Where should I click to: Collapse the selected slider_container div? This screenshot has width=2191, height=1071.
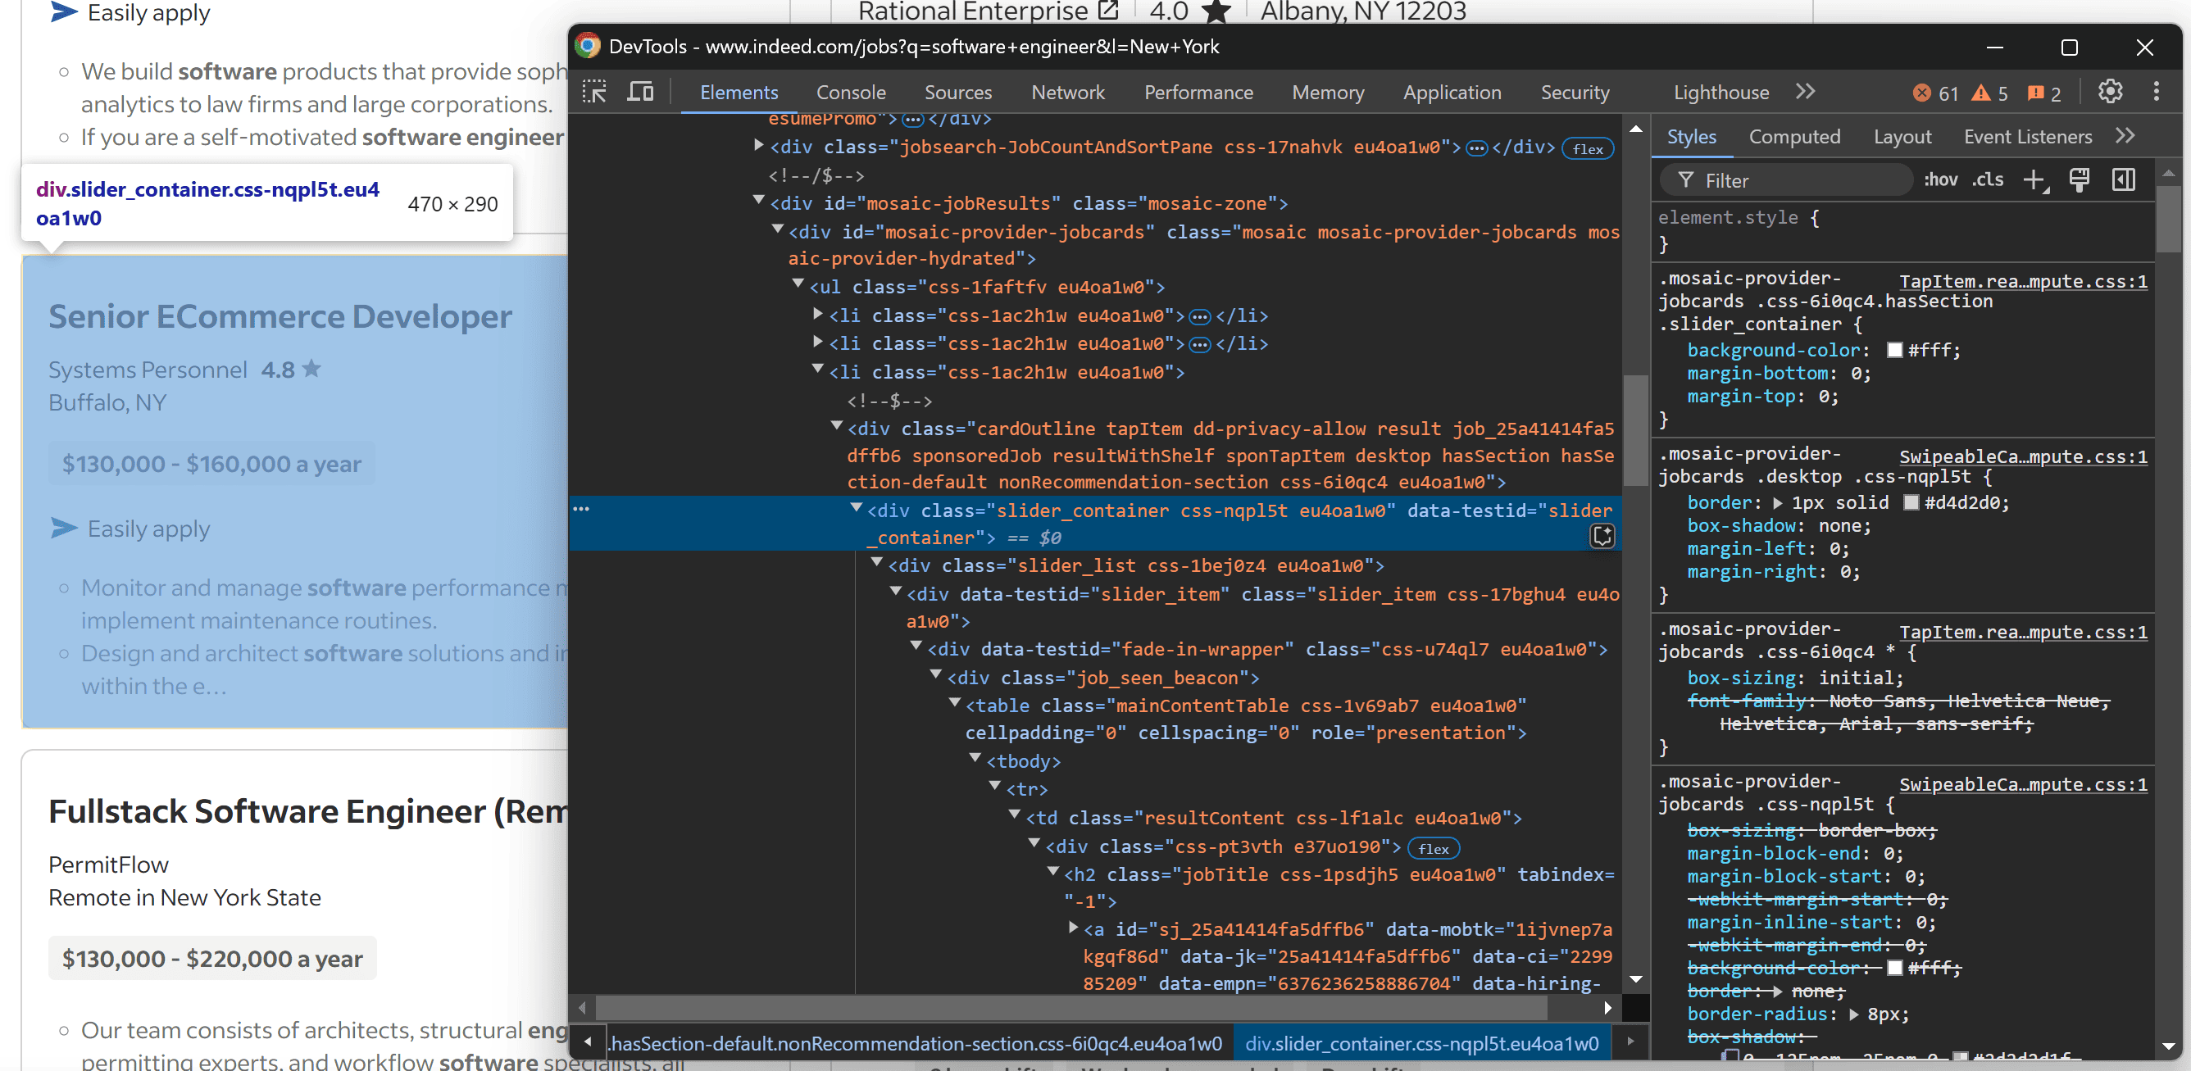pos(856,507)
